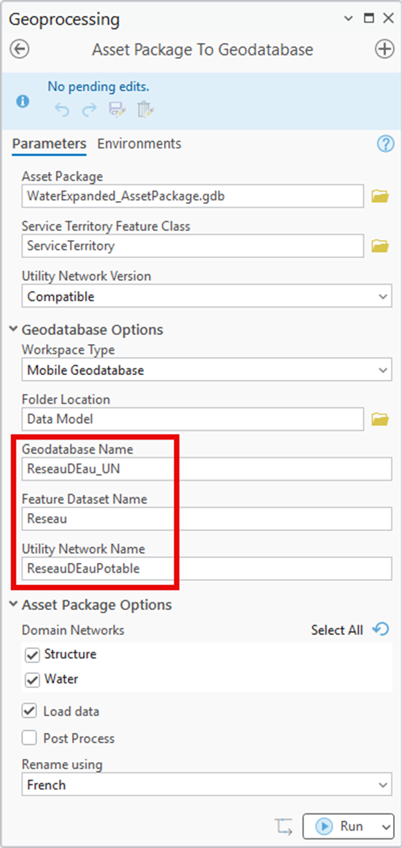Screen dimensions: 402x848
Task: Open the help question mark icon
Action: [x=385, y=144]
